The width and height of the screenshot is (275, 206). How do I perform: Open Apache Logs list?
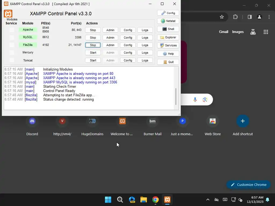145,30
